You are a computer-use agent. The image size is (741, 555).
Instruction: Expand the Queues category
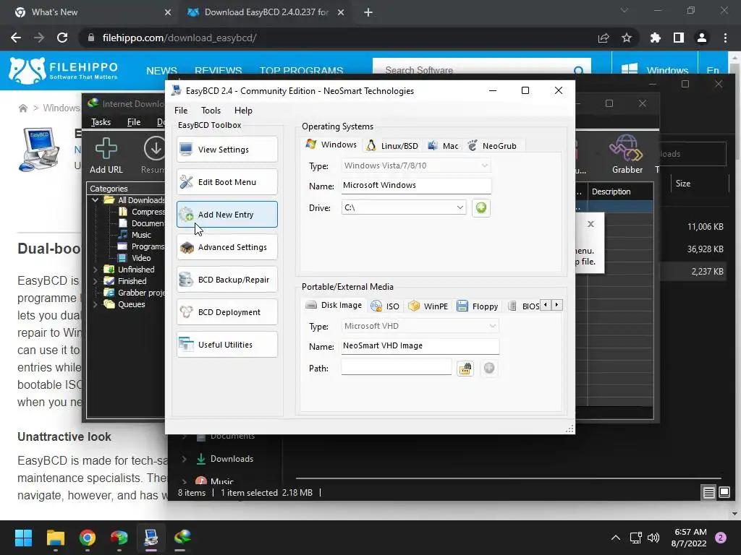point(95,304)
